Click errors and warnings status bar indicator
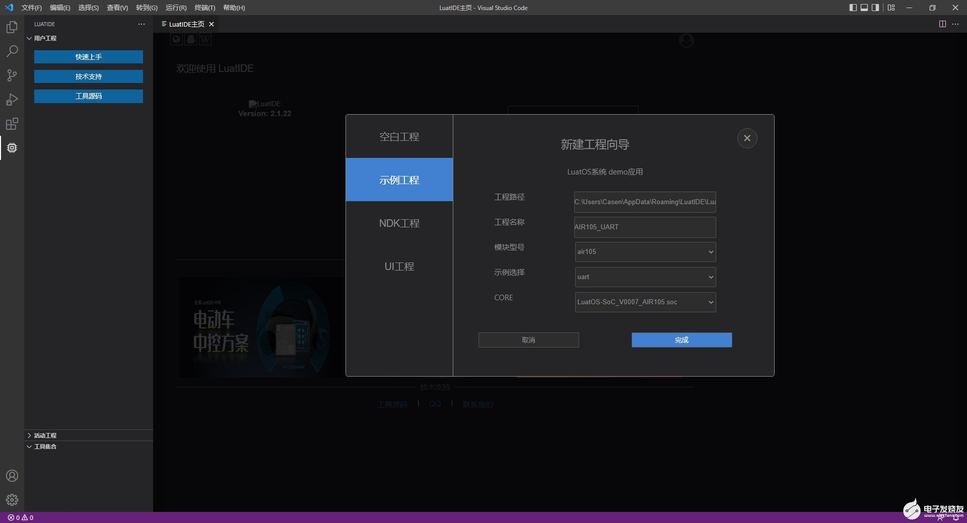The height and width of the screenshot is (523, 967). [21, 517]
